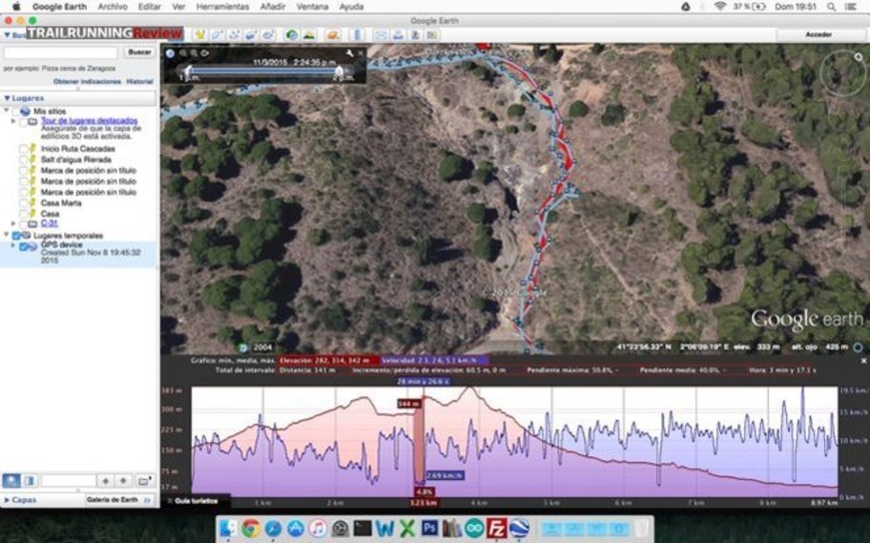Viewport: 870px width, 543px height.
Task: Expand the C-31 folder
Action: (x=14, y=223)
